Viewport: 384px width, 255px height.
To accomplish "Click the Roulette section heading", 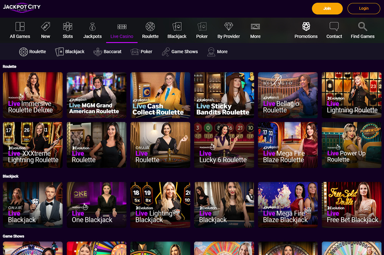I will pyautogui.click(x=10, y=66).
